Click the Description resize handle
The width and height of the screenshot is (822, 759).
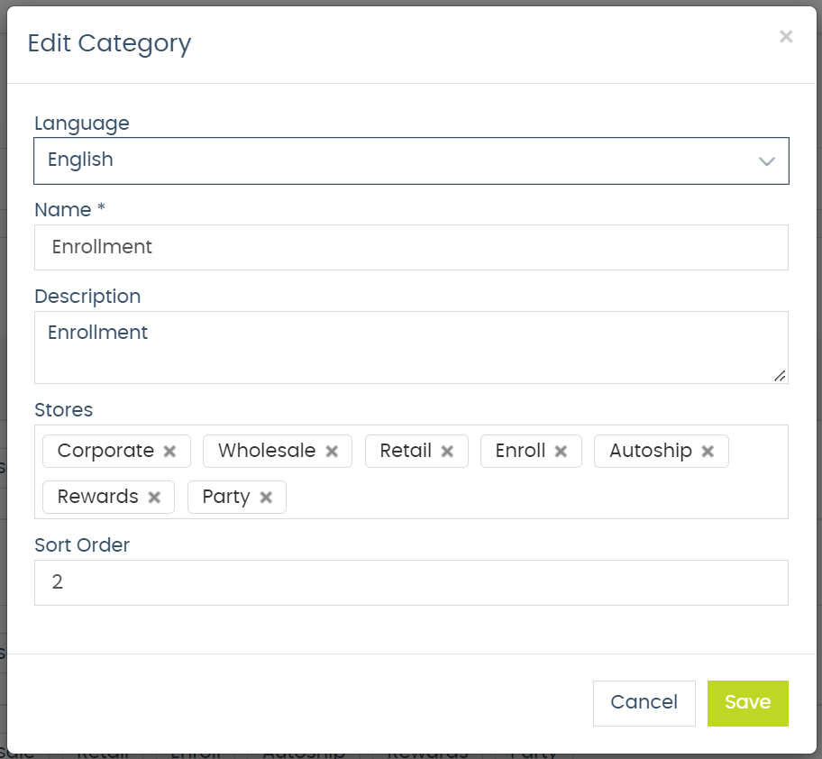coord(780,376)
